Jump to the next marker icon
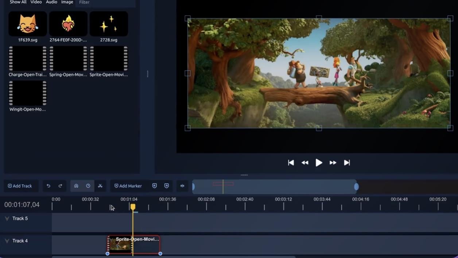458x258 pixels. click(x=166, y=185)
